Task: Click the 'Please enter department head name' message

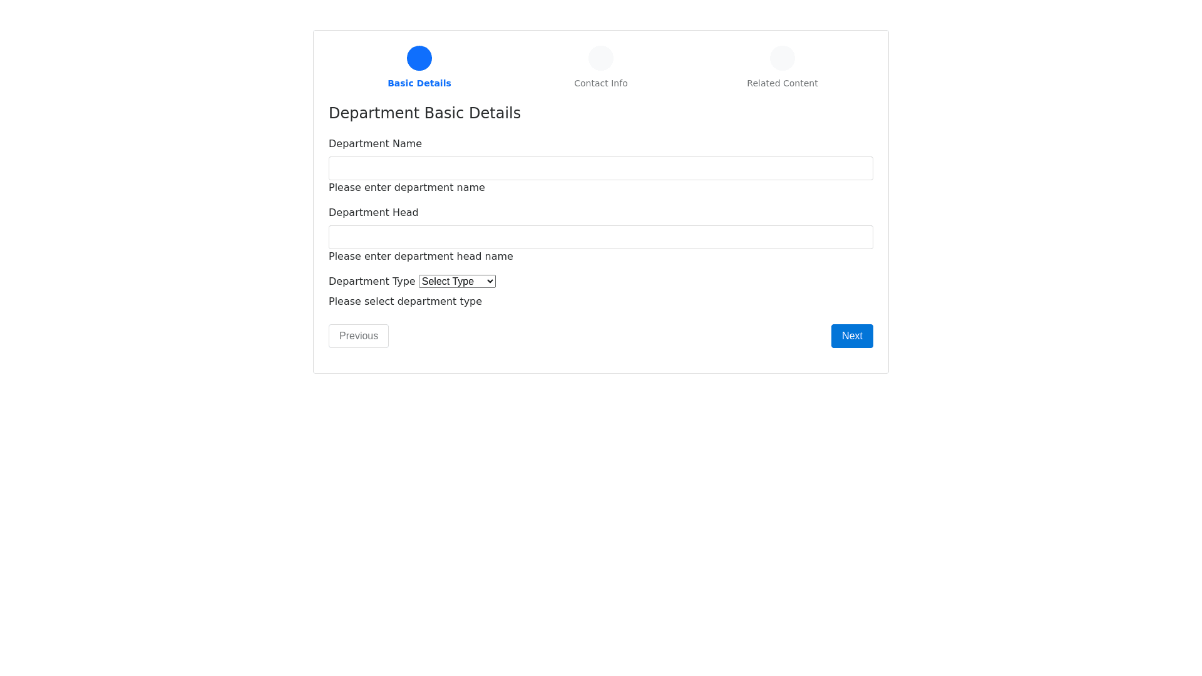Action: click(421, 257)
